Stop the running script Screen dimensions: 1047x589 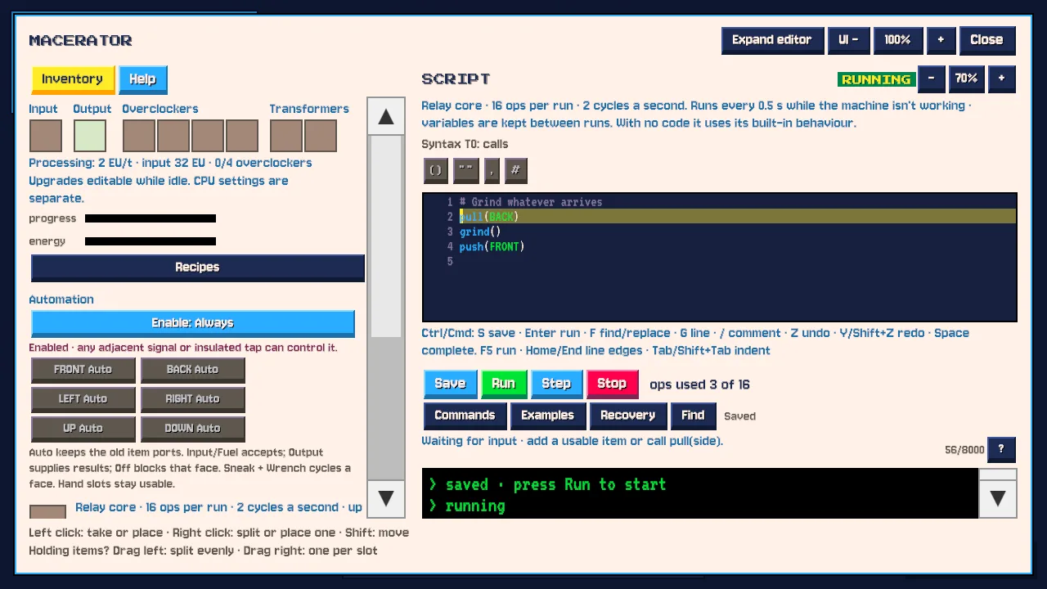pyautogui.click(x=612, y=384)
